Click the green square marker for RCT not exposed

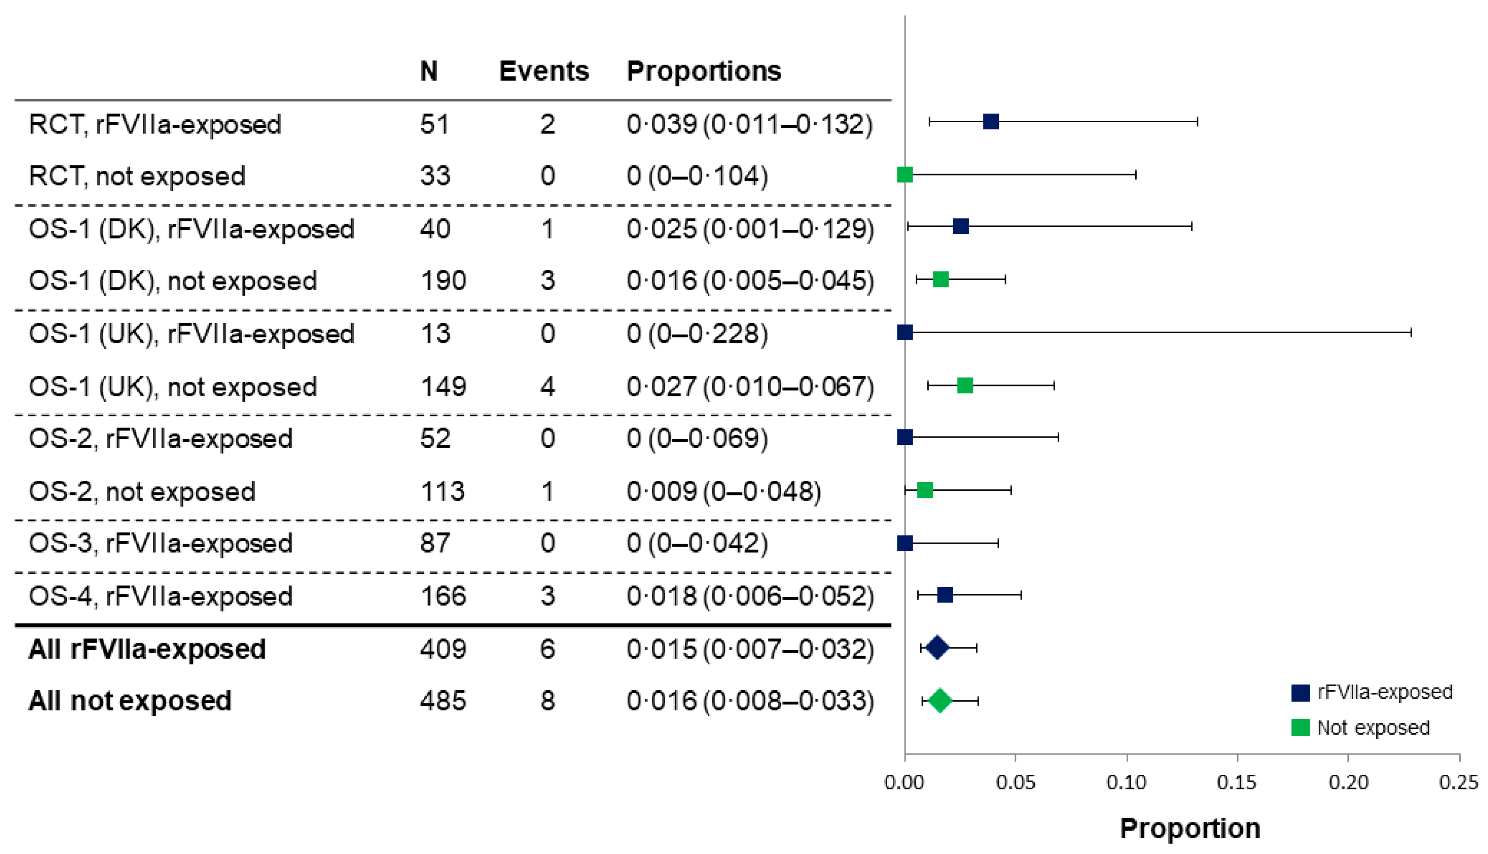click(905, 174)
